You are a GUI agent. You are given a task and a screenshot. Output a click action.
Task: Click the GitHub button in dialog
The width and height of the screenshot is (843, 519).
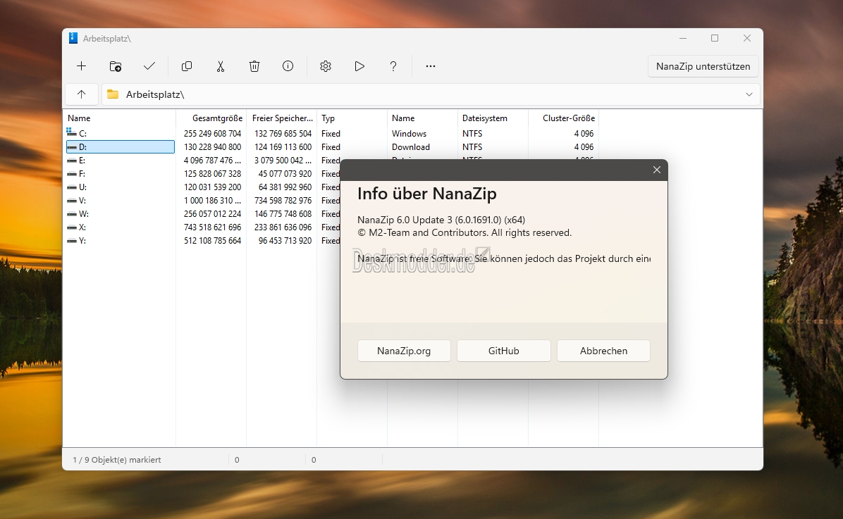coord(503,351)
